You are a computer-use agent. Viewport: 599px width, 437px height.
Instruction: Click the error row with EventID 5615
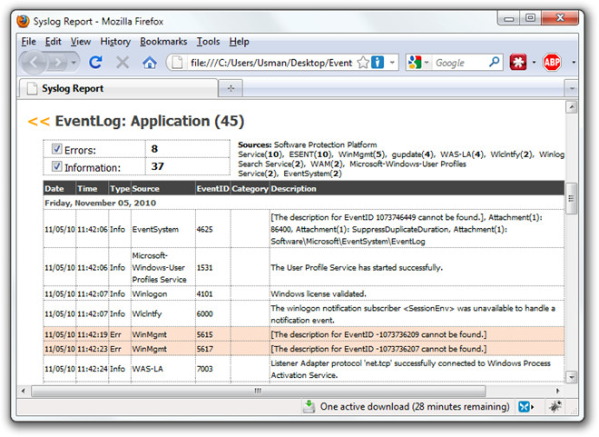click(304, 334)
